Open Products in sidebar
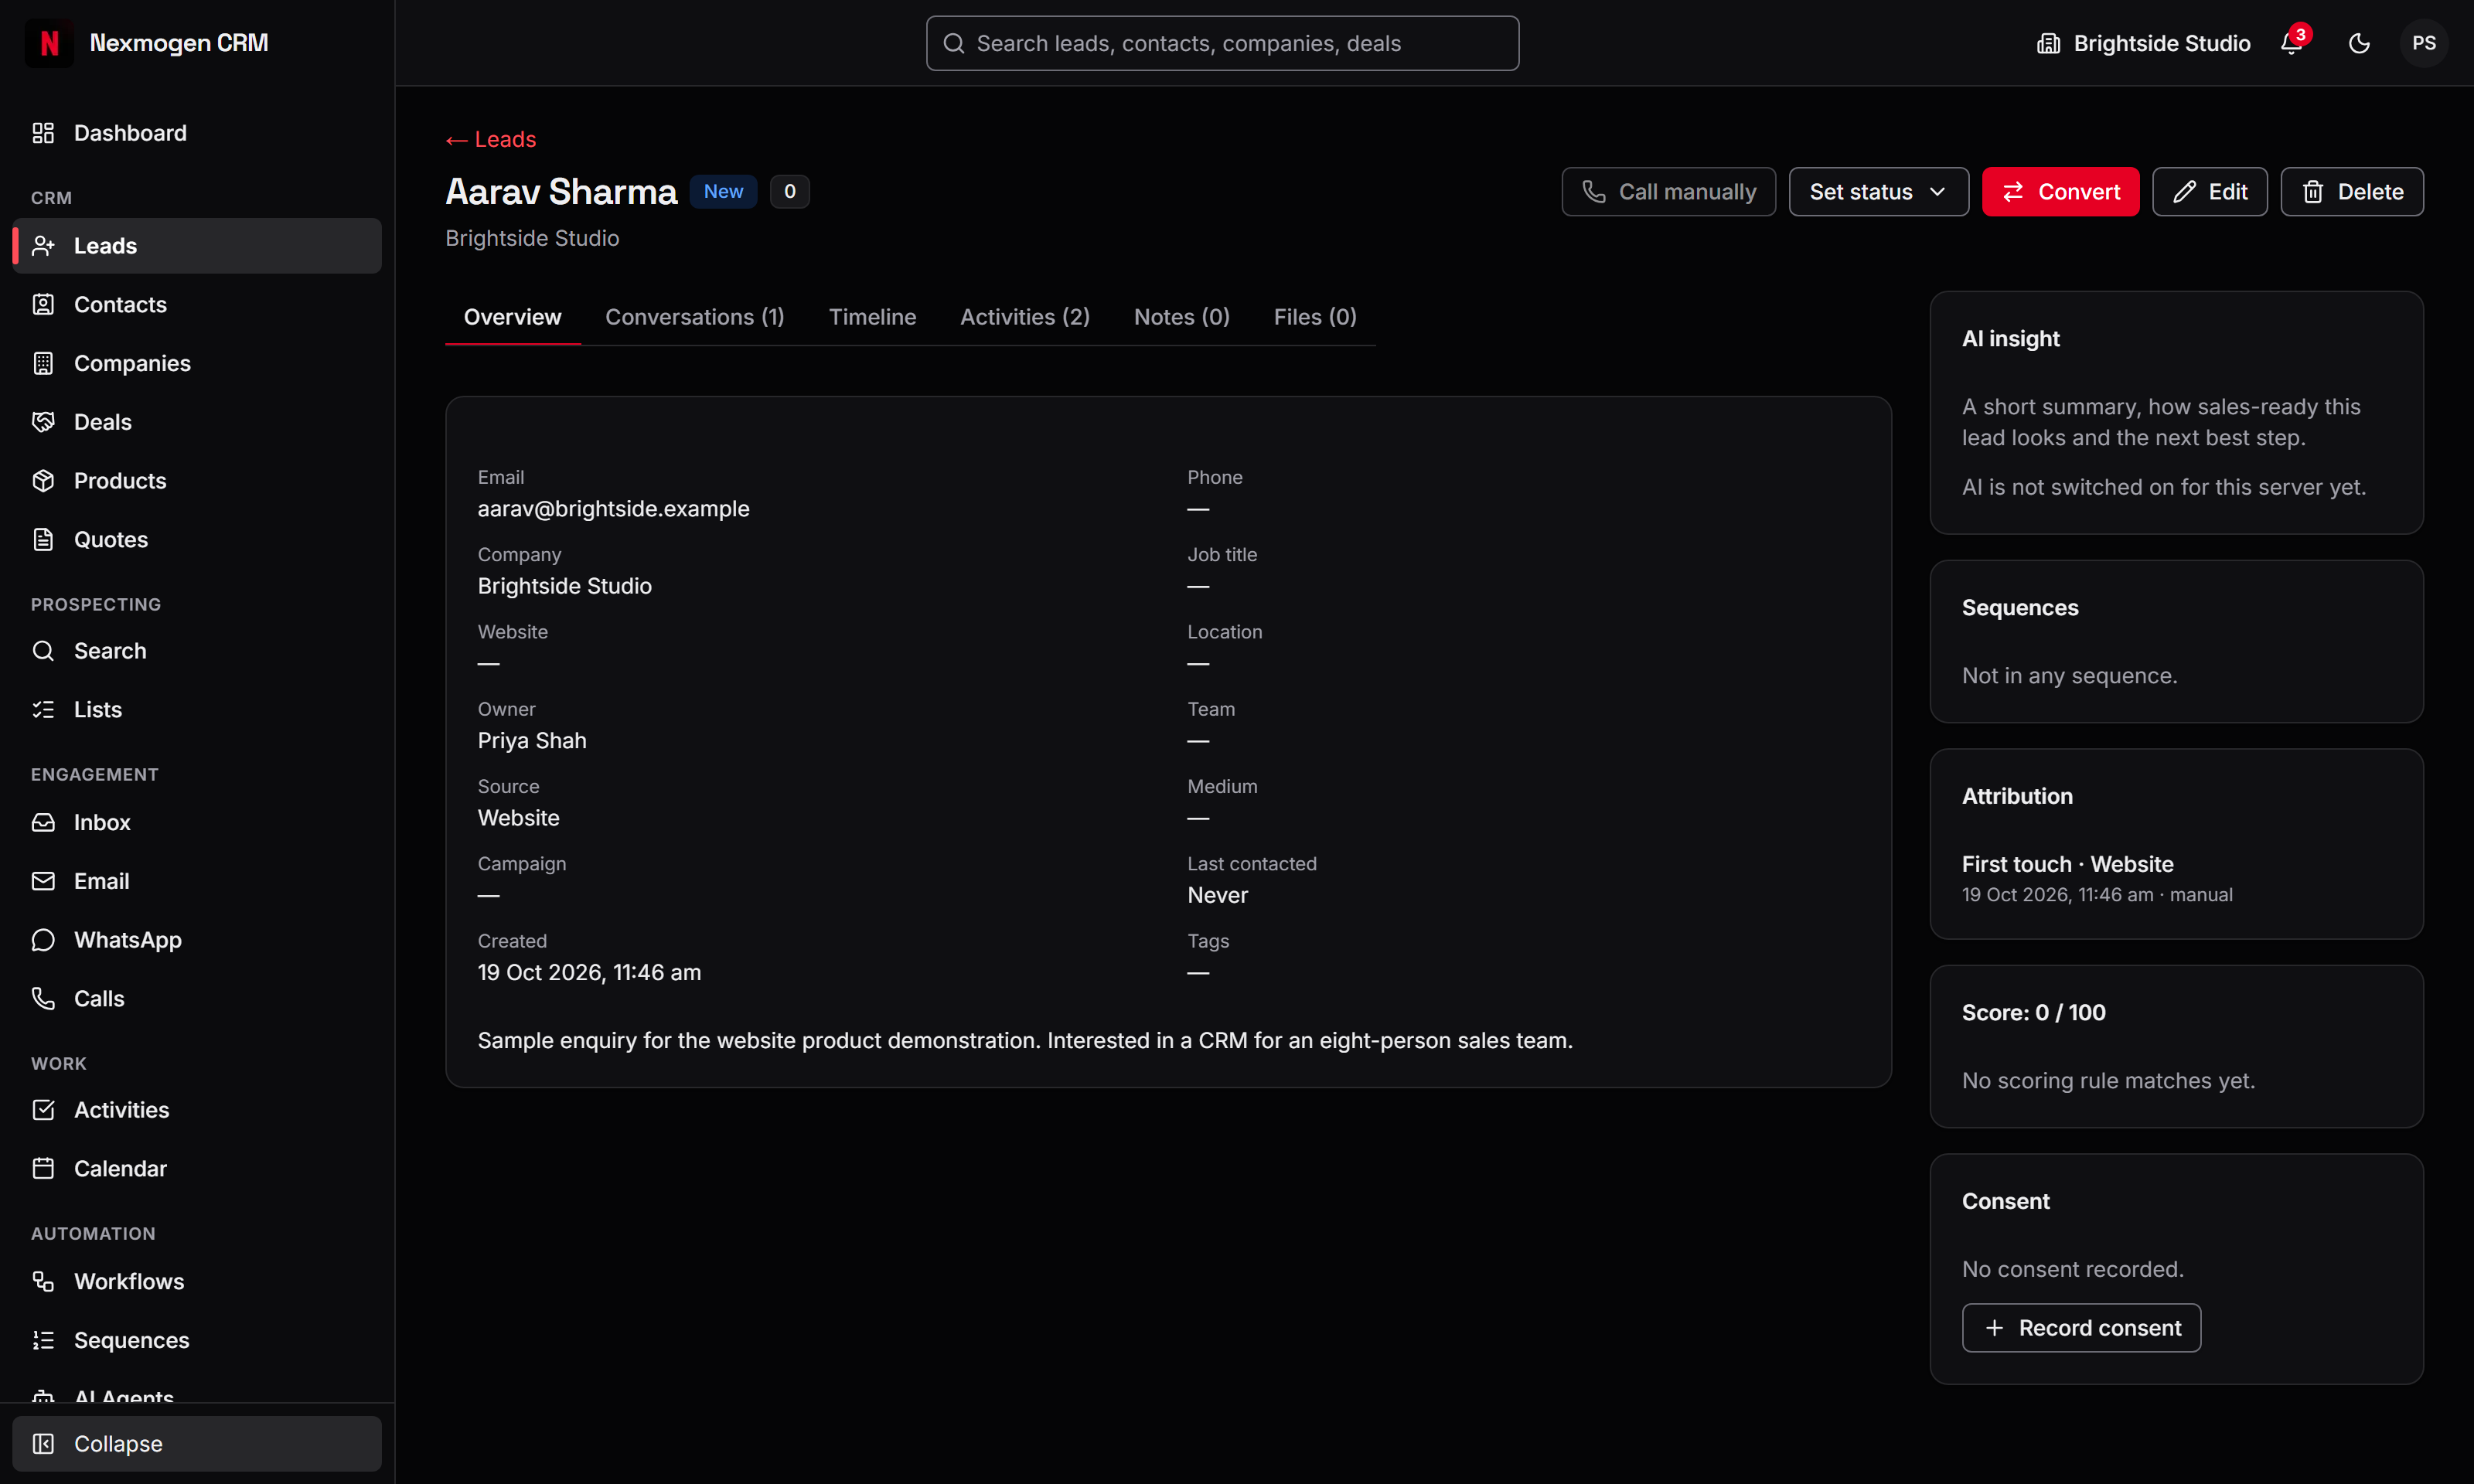 [x=196, y=481]
